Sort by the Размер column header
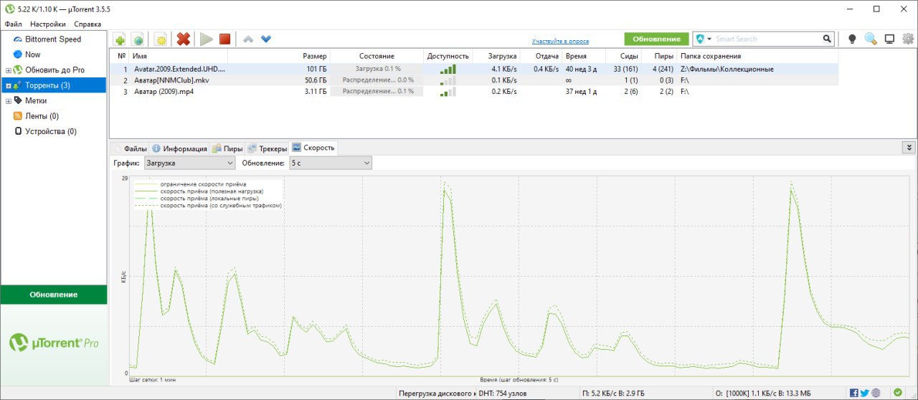The width and height of the screenshot is (918, 400). coord(279,56)
